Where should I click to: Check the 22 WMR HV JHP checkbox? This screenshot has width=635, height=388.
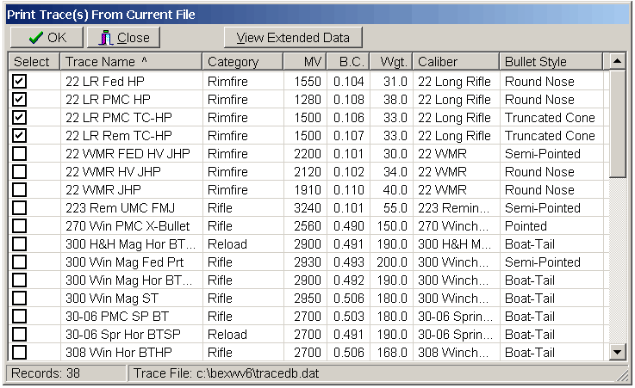pos(19,171)
